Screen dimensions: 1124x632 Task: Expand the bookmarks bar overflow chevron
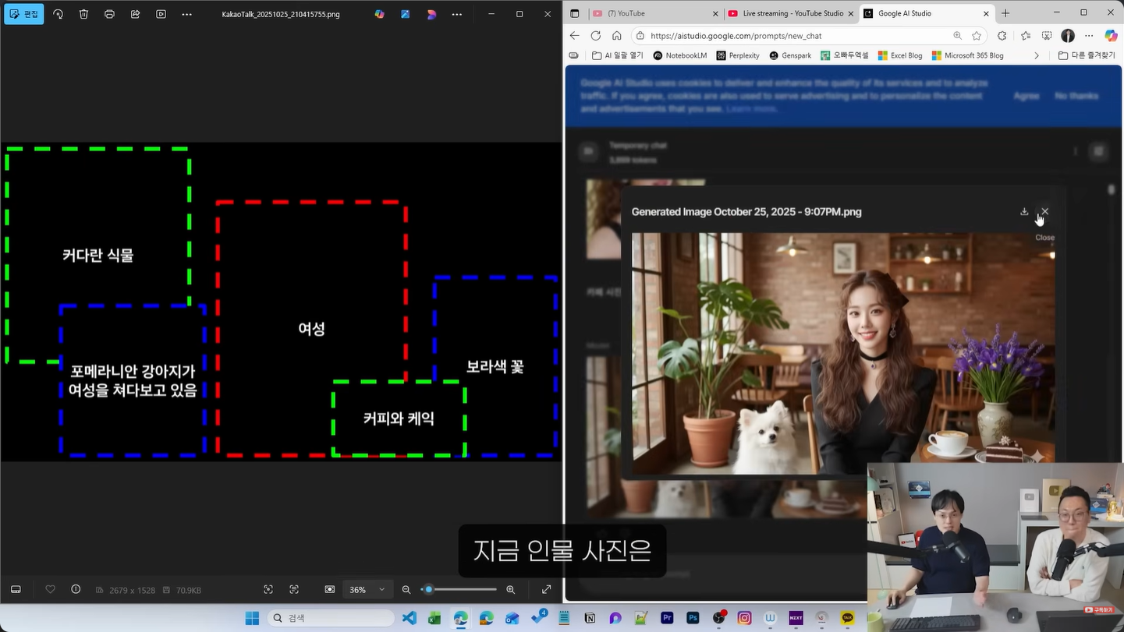coord(1036,55)
